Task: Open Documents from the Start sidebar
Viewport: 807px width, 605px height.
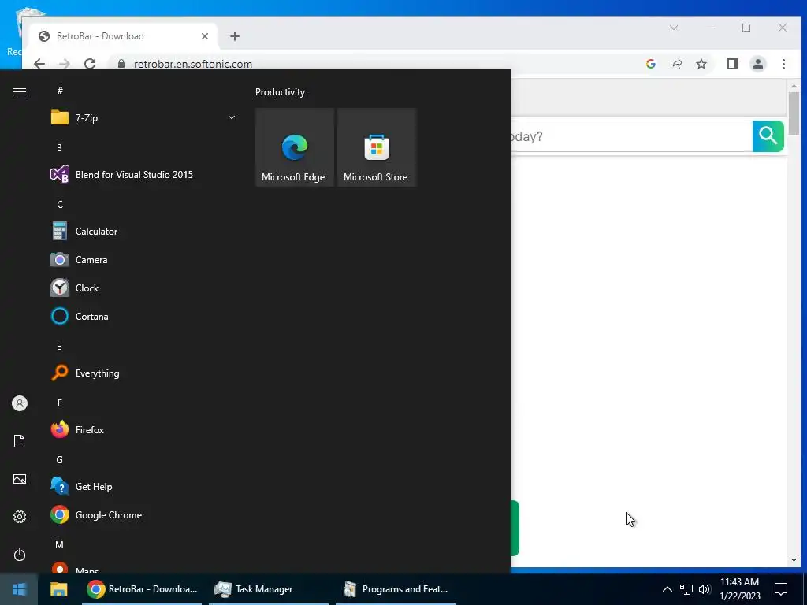Action: click(20, 441)
